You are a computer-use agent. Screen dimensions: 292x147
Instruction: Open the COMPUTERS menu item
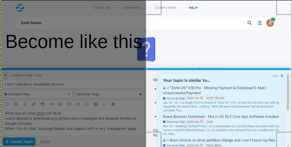165,8
